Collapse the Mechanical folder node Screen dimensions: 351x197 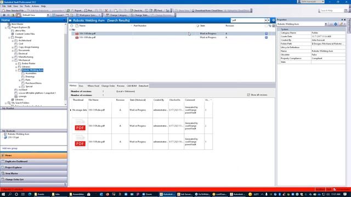pyautogui.click(x=13, y=60)
